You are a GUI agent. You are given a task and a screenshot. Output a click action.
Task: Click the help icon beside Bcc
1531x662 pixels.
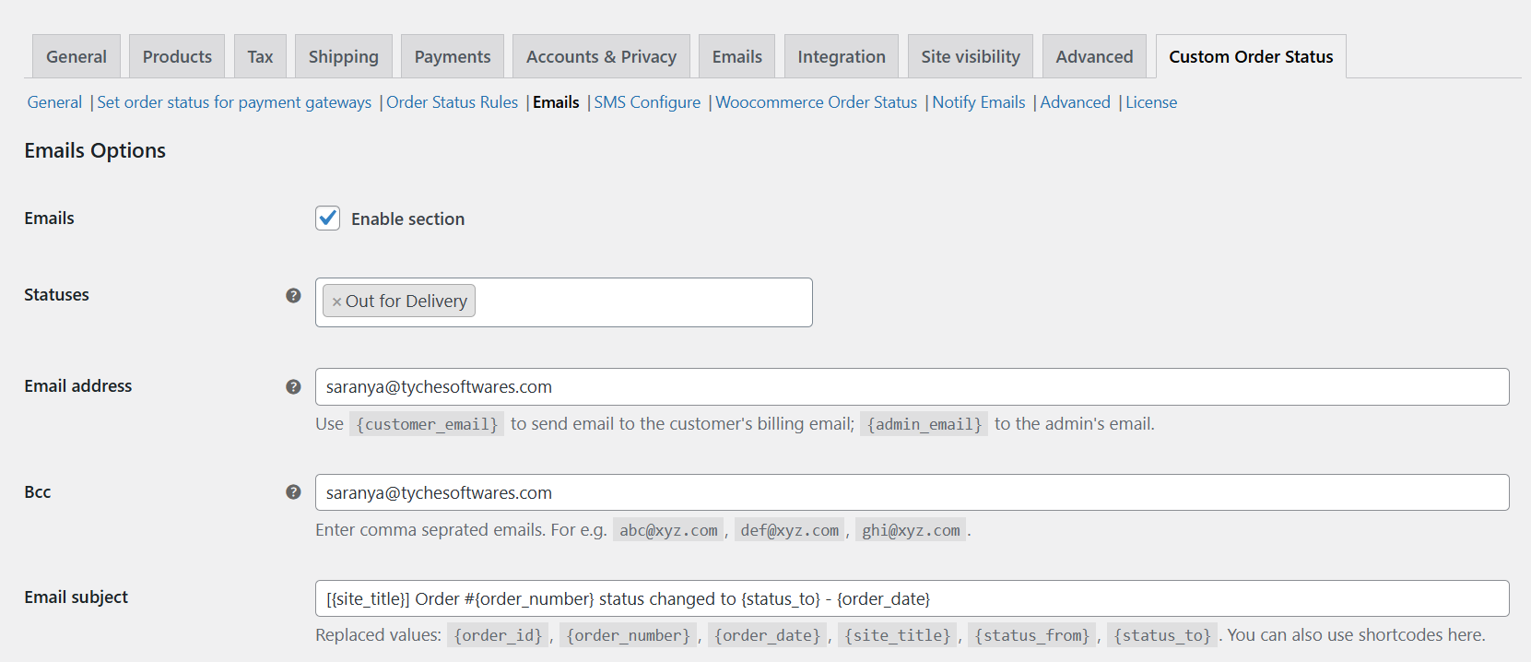[x=293, y=492]
